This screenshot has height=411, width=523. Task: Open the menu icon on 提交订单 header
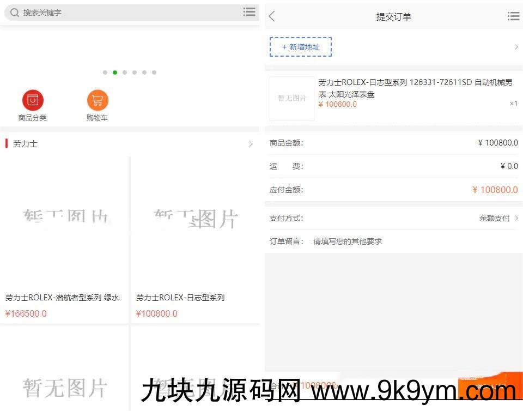[513, 17]
